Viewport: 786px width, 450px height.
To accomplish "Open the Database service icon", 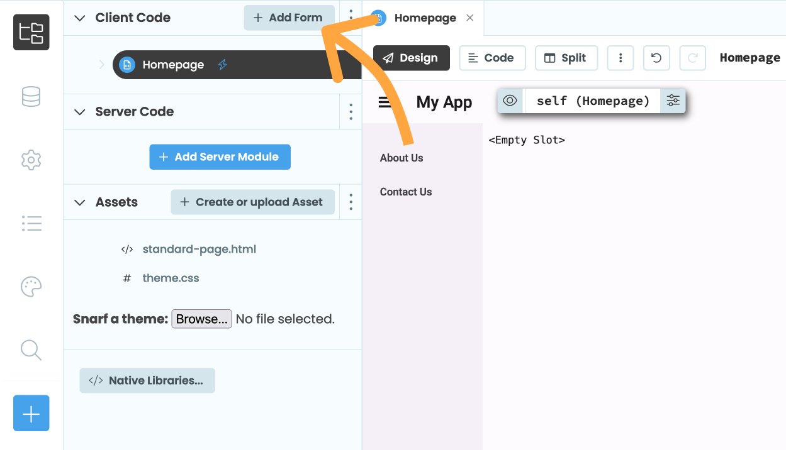I will tap(31, 97).
